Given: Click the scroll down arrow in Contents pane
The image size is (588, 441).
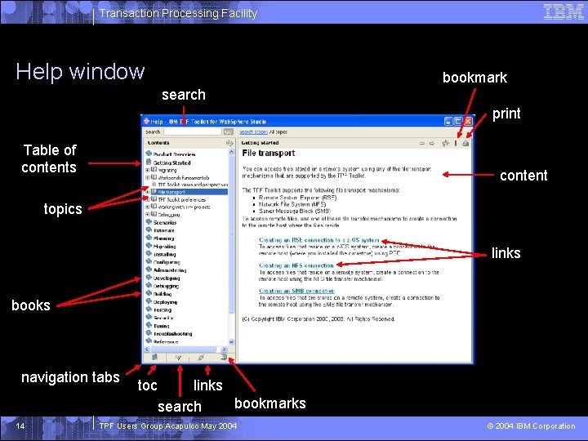Looking at the screenshot, I should click(231, 341).
